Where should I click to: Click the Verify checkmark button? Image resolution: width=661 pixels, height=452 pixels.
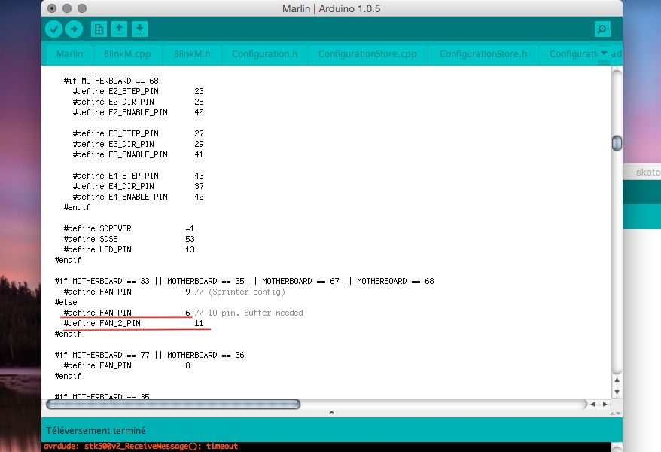tap(54, 29)
